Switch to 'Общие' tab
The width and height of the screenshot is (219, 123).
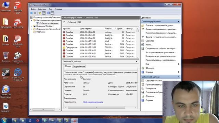pos(68,66)
